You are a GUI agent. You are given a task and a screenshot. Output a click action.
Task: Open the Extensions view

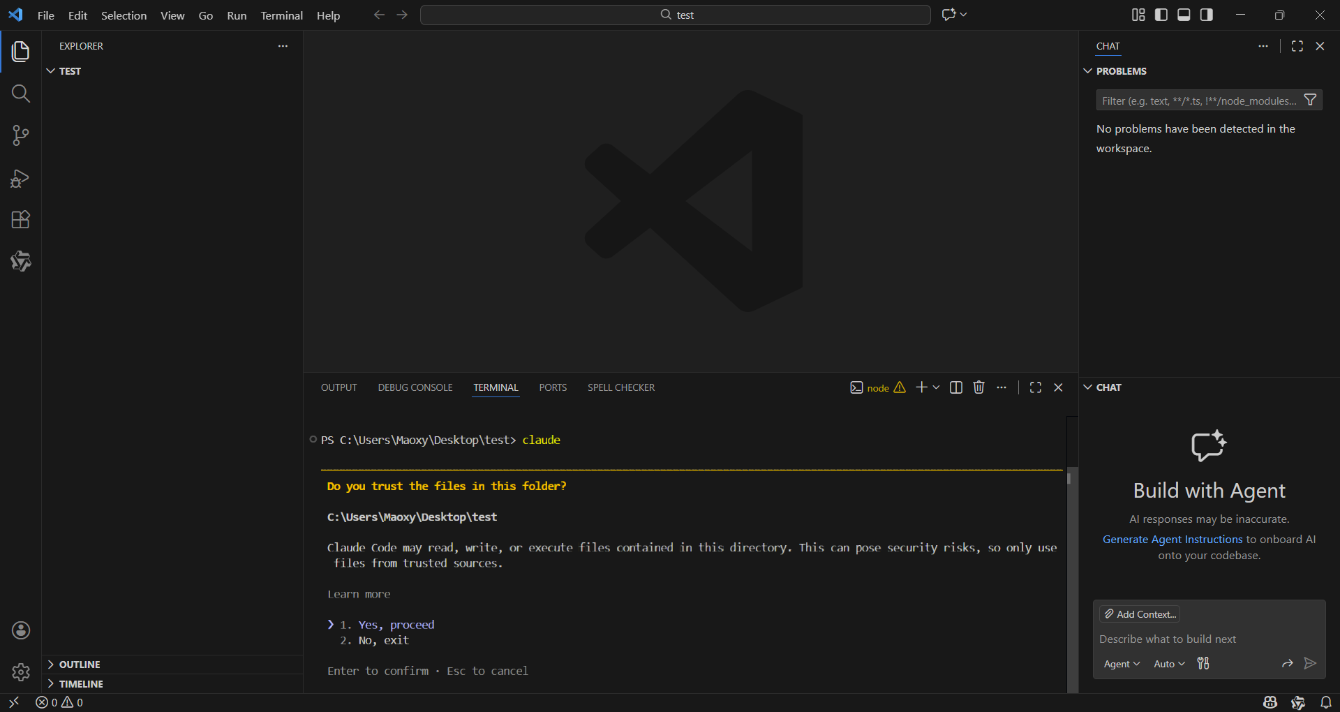coord(21,220)
